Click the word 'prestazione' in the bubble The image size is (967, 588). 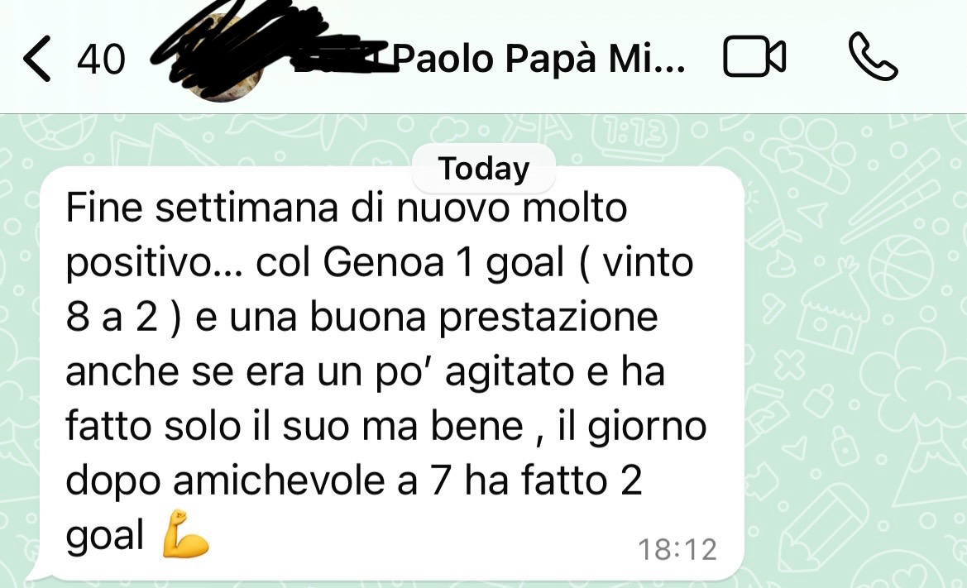548,318
